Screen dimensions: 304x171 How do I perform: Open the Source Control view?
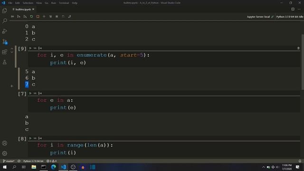click(x=4, y=41)
